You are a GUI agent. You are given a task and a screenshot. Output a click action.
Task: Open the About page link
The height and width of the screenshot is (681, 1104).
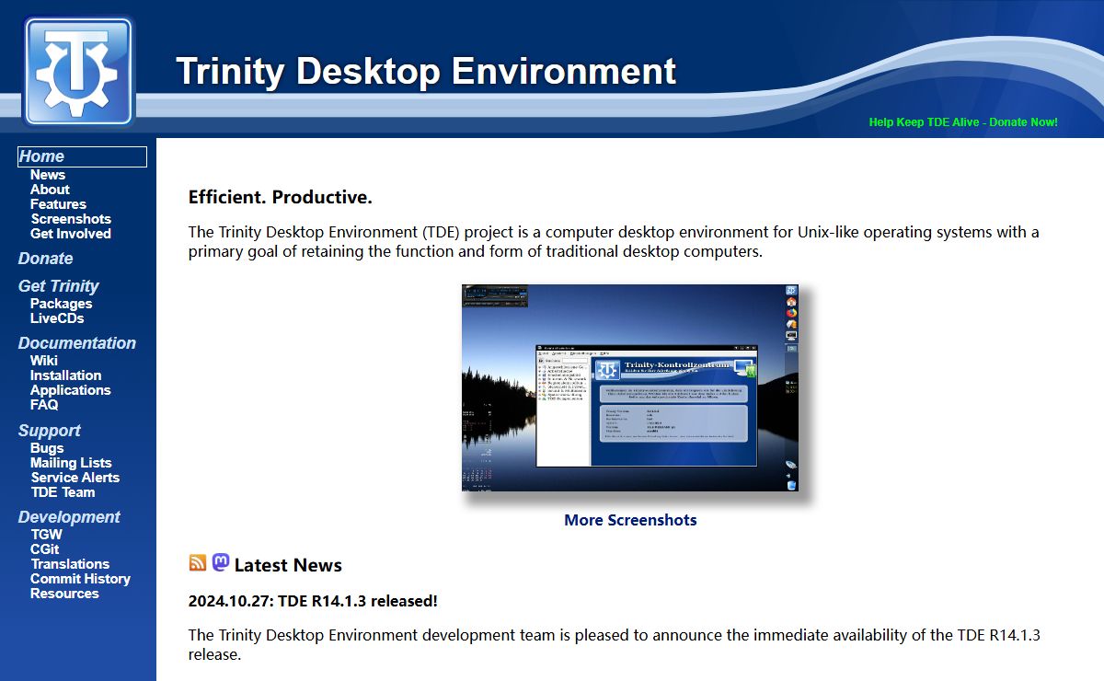[50, 190]
